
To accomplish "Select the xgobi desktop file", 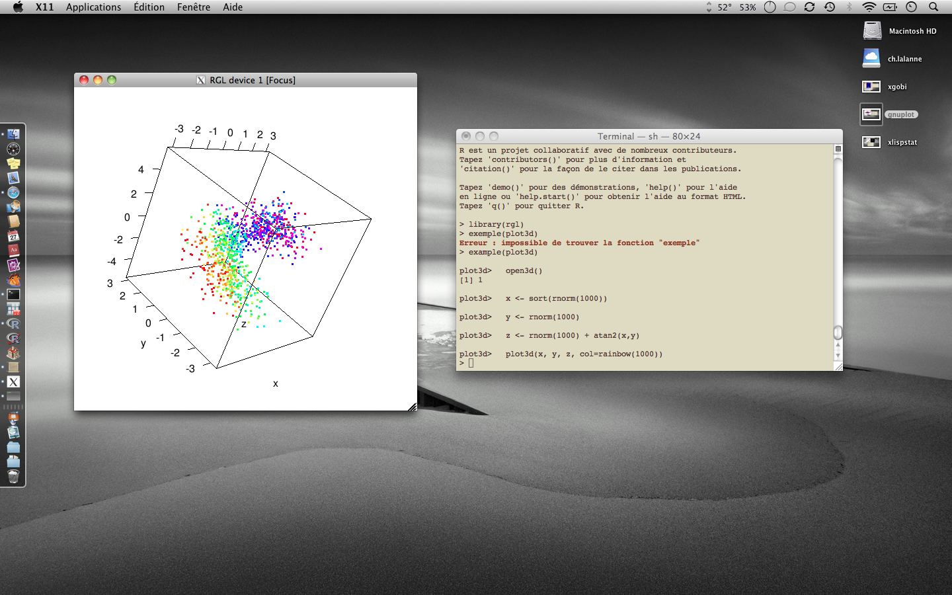I will 871,87.
